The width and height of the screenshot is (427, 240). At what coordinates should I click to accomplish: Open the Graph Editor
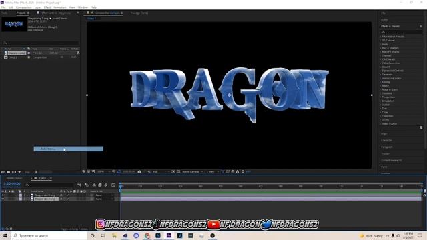[x=113, y=185]
